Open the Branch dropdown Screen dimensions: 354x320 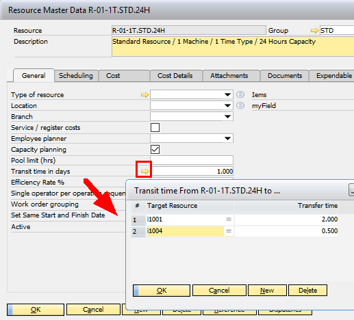pos(227,116)
